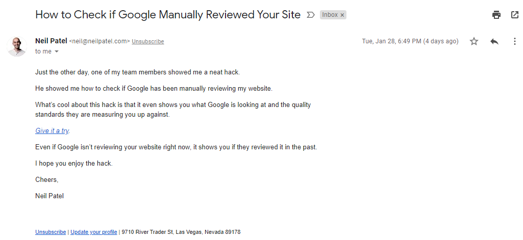This screenshot has height=240, width=523.
Task: Open the email in a new window
Action: 514,15
